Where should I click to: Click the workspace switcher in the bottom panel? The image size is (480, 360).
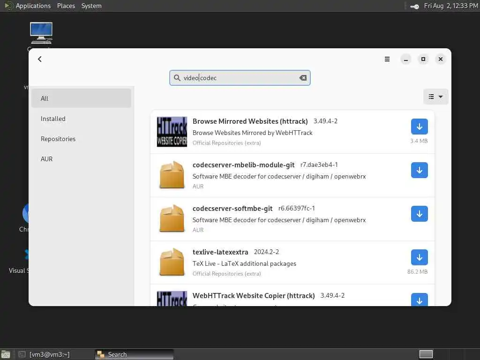[426, 354]
